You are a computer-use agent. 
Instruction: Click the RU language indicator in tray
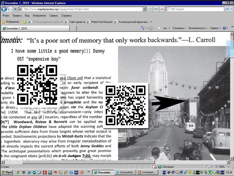pyautogui.click(x=164, y=173)
